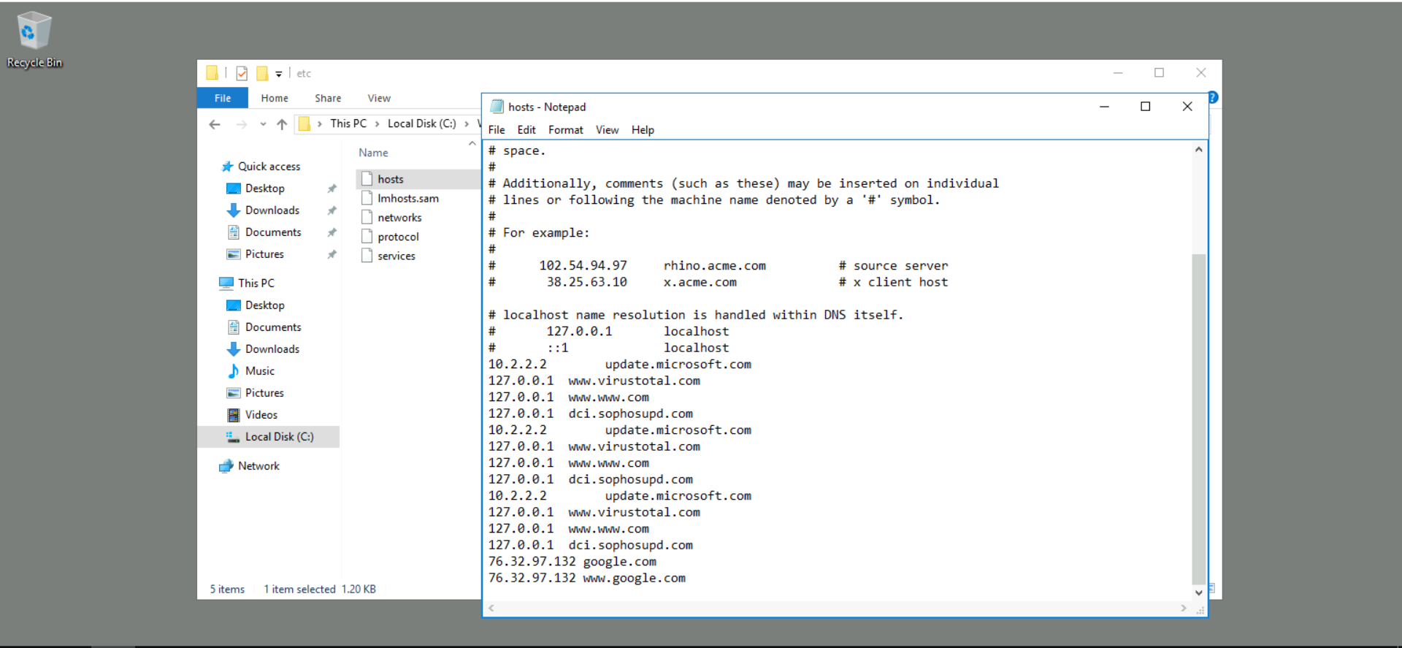Click '5 items' in Explorer status bar
The image size is (1402, 648).
pyautogui.click(x=227, y=590)
